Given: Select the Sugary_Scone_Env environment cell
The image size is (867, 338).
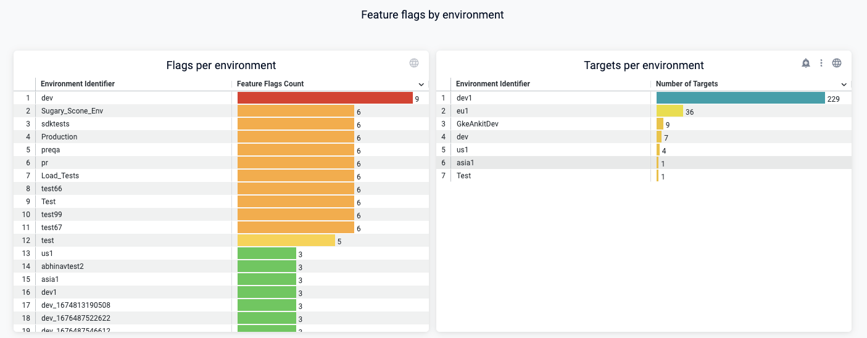Looking at the screenshot, I should [x=68, y=111].
